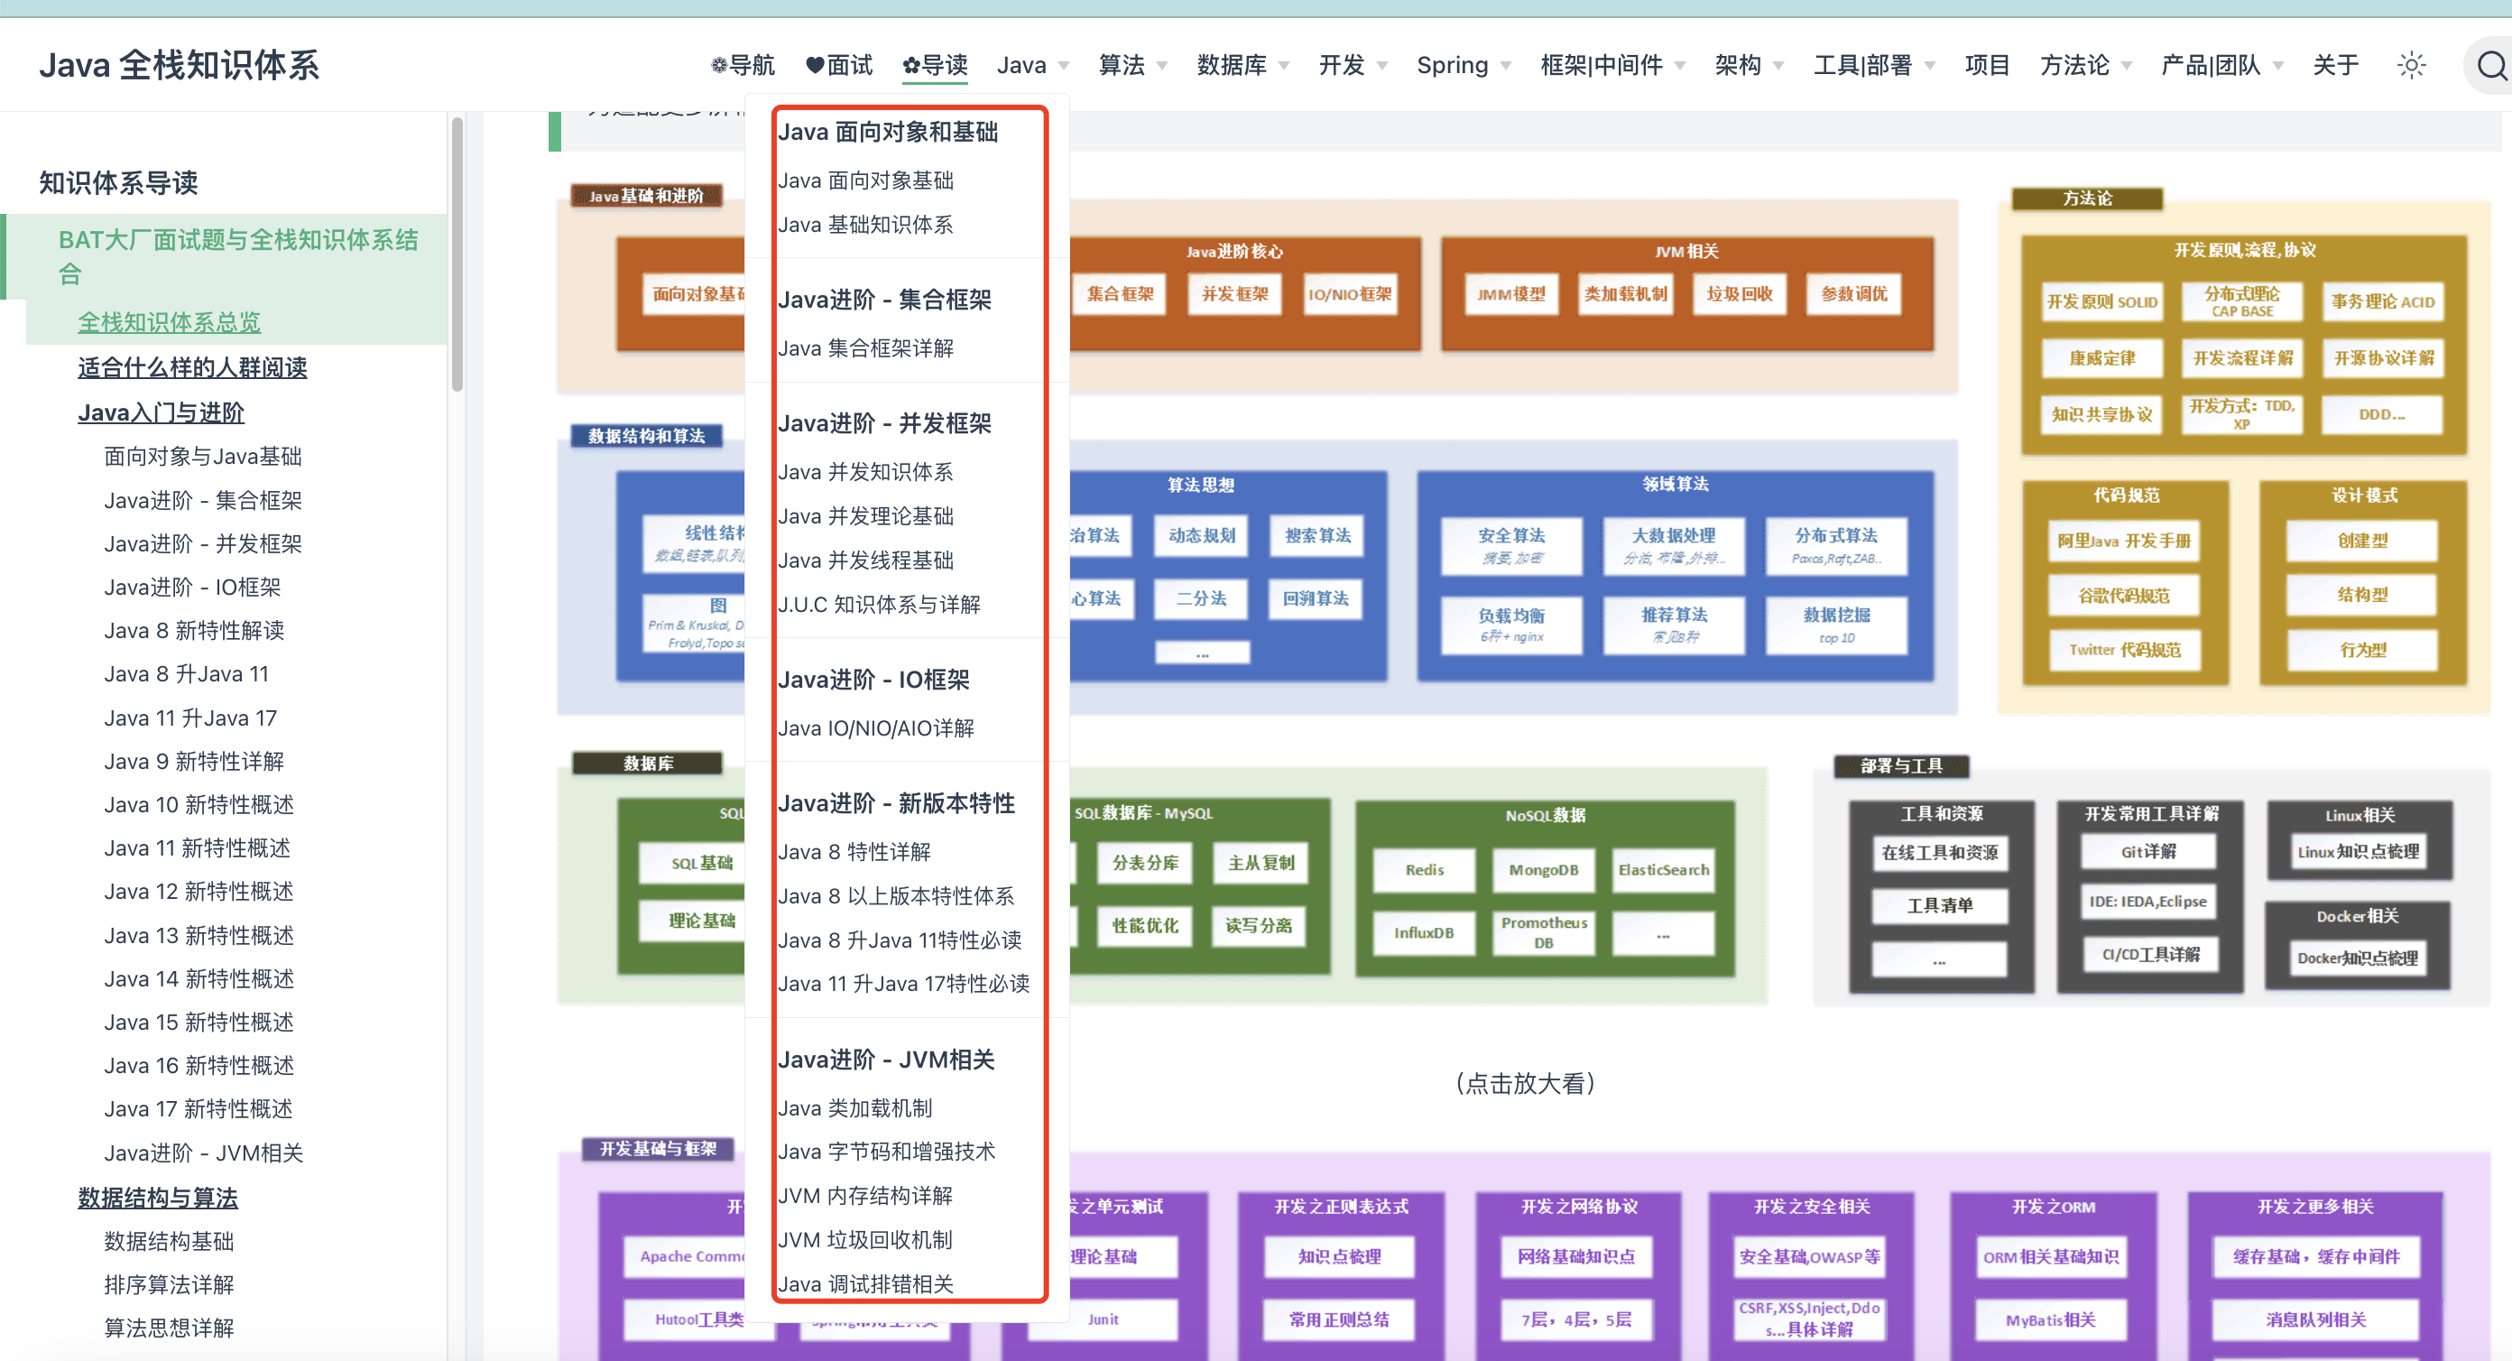The width and height of the screenshot is (2512, 1361).
Task: Click the sidebar vertical scrollbar
Action: click(x=457, y=255)
